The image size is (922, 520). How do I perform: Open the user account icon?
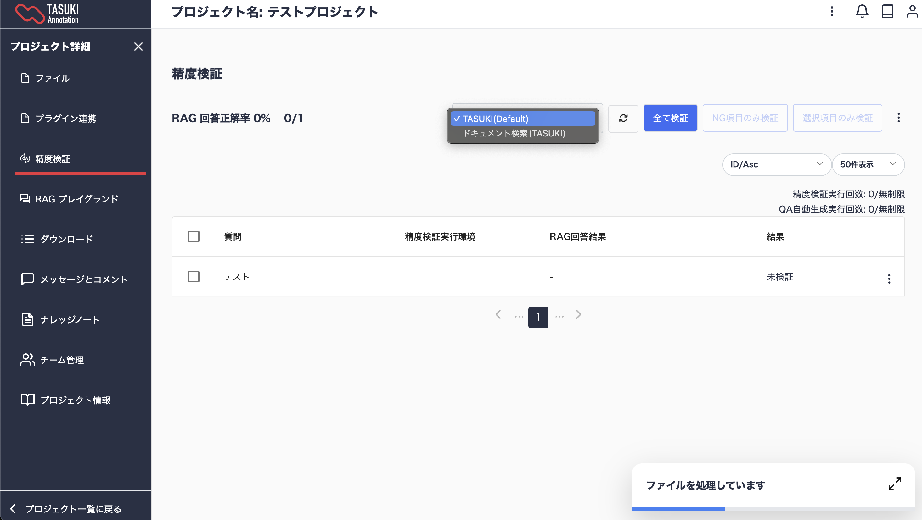click(912, 11)
